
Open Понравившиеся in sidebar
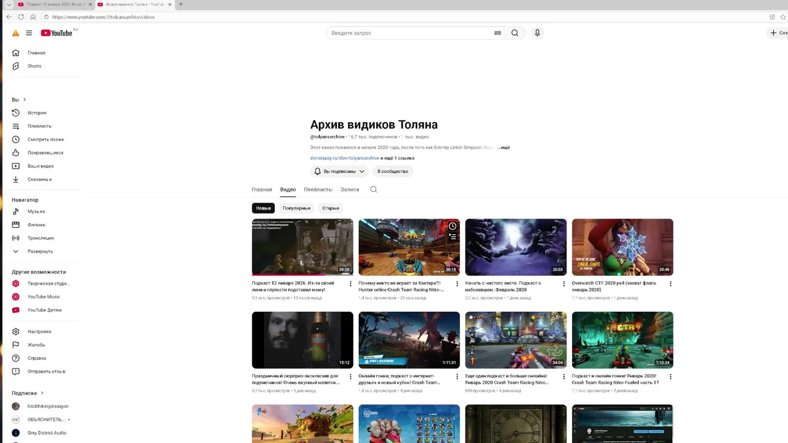[x=44, y=153]
